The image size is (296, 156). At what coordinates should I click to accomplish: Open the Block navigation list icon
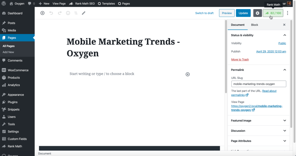76,13
